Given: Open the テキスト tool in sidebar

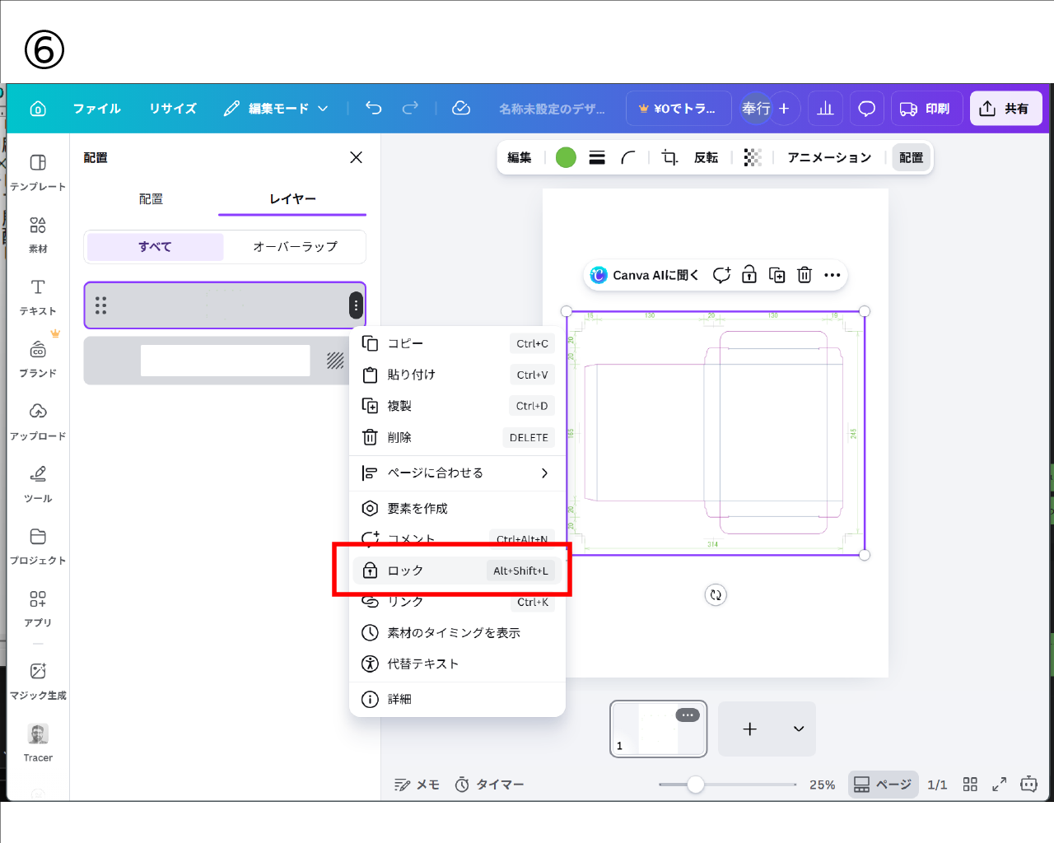Looking at the screenshot, I should 38,296.
